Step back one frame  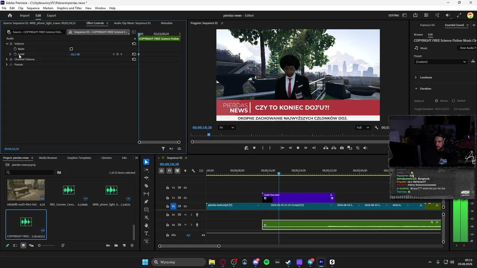pyautogui.click(x=290, y=148)
